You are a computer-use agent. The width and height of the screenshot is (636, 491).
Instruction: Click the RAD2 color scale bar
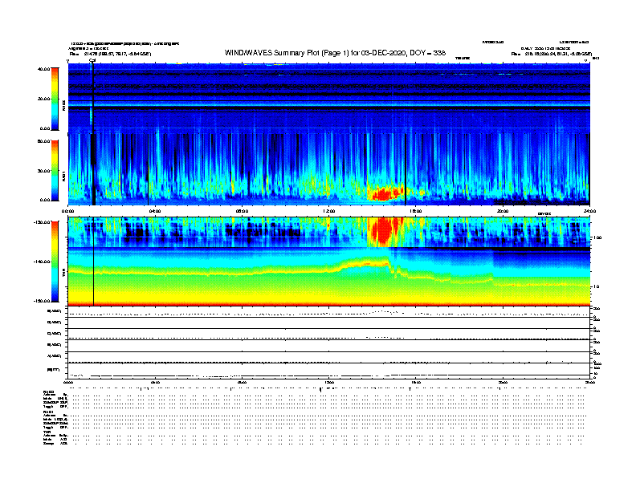55,99
